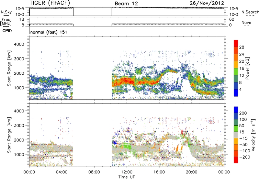Pick the light green 12–16 dB Power segment

point(236,72)
